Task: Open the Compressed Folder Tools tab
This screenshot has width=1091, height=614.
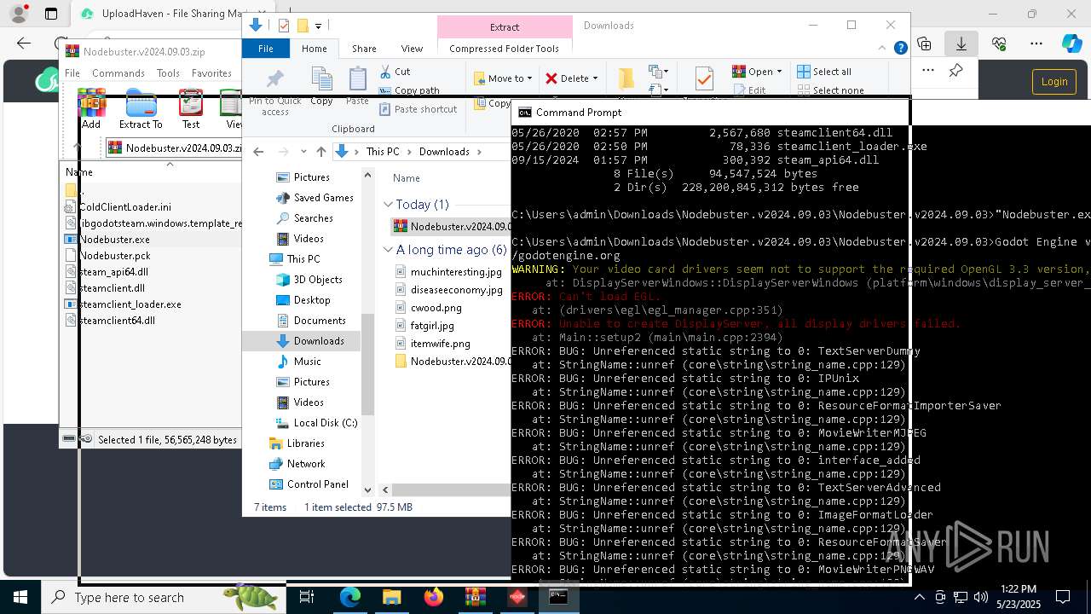Action: (504, 49)
